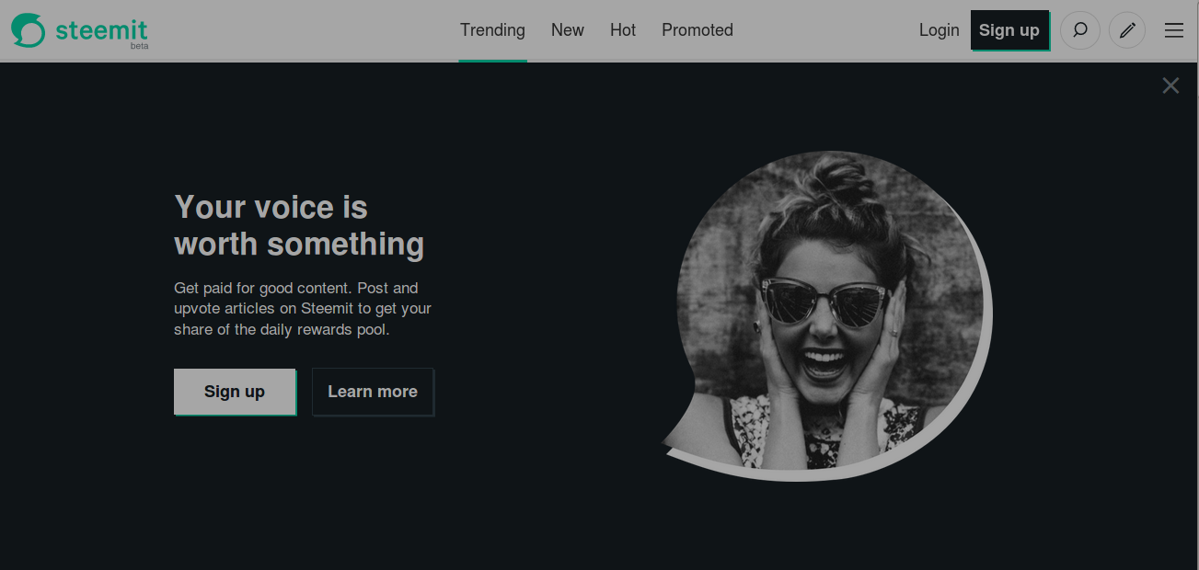Click the steemit beta wordmark
Image resolution: width=1199 pixels, height=570 pixels.
click(x=101, y=32)
